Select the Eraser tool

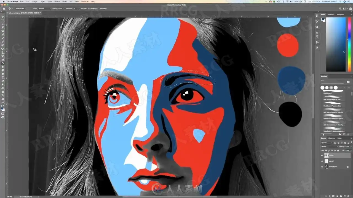(x=3, y=59)
